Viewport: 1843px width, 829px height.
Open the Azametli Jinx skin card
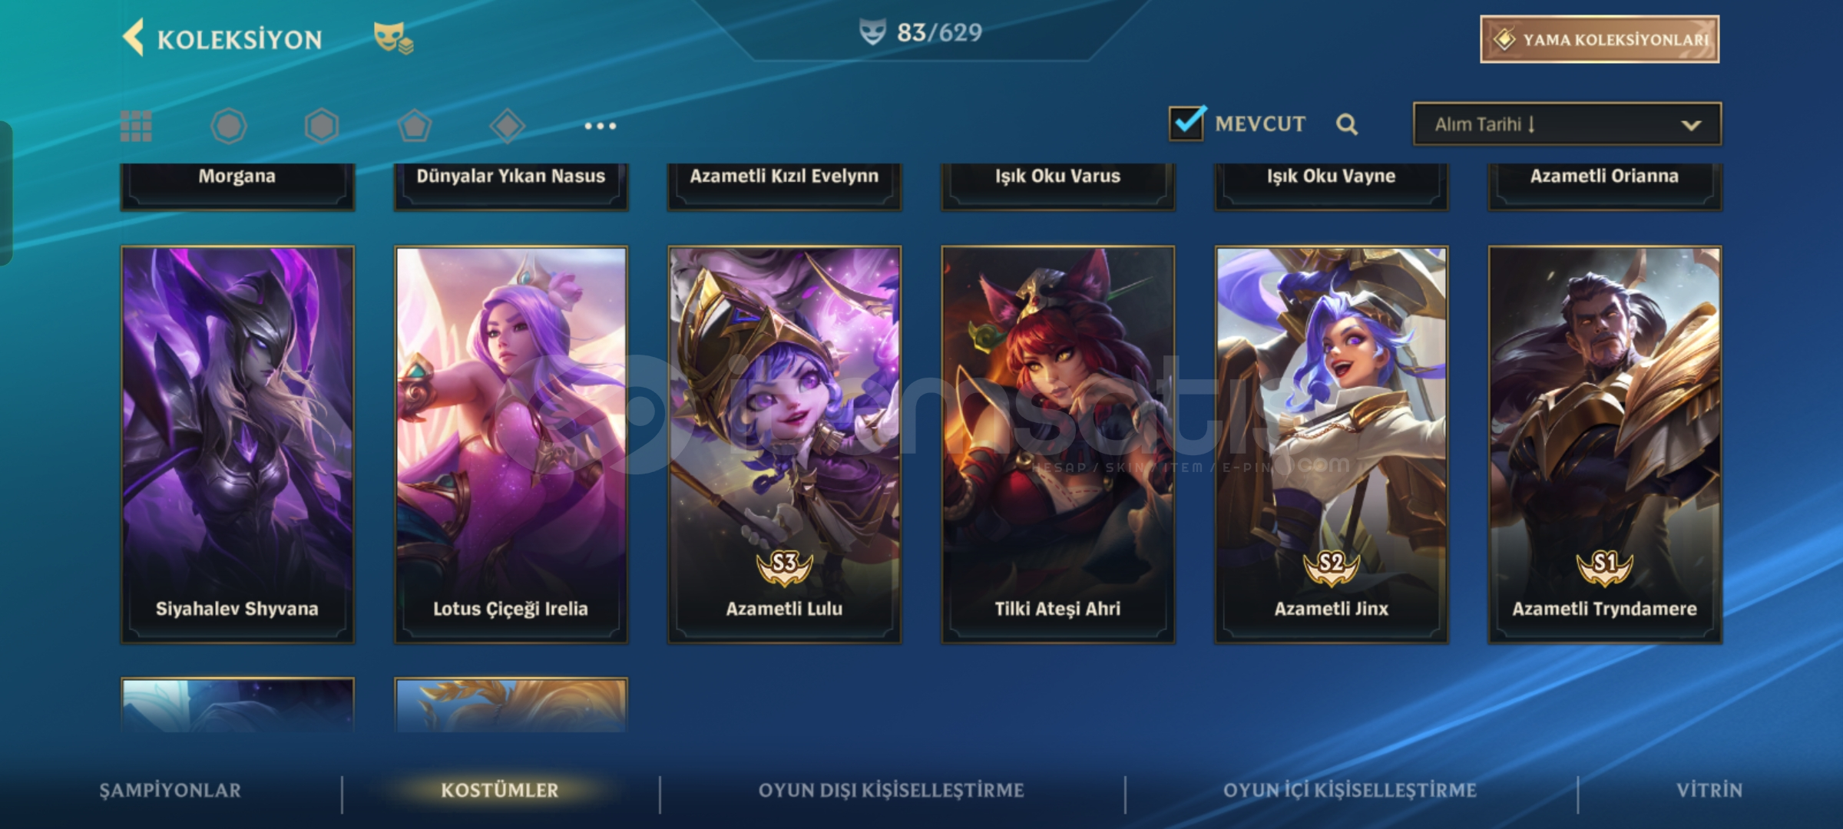click(1331, 444)
